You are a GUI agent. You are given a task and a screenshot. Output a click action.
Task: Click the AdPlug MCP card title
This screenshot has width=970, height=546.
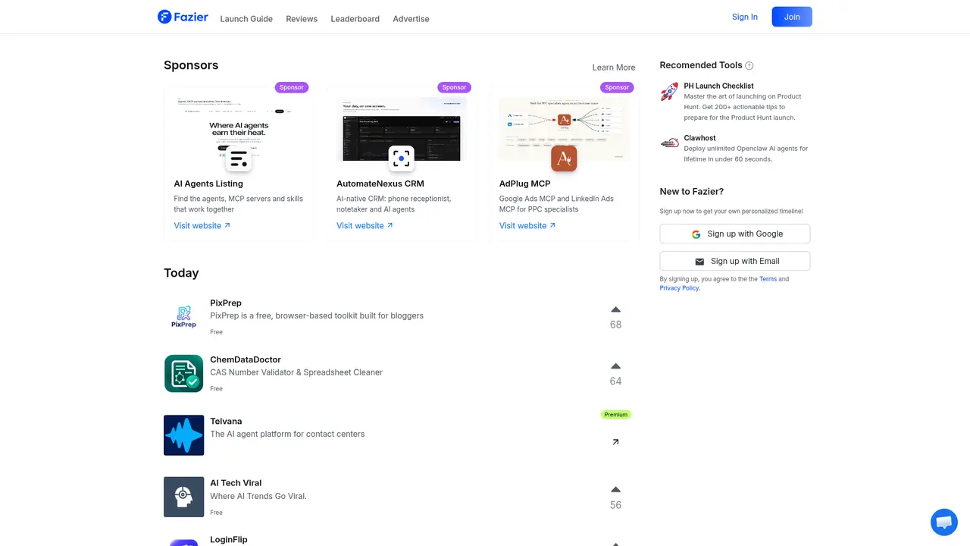524,184
